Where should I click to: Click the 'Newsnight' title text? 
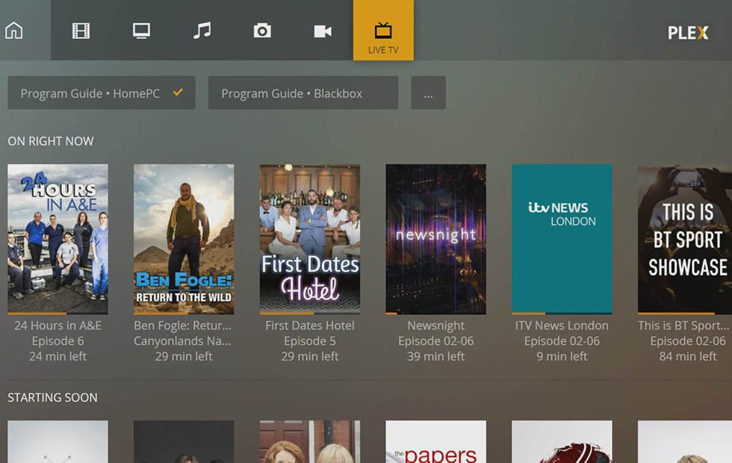pyautogui.click(x=436, y=326)
